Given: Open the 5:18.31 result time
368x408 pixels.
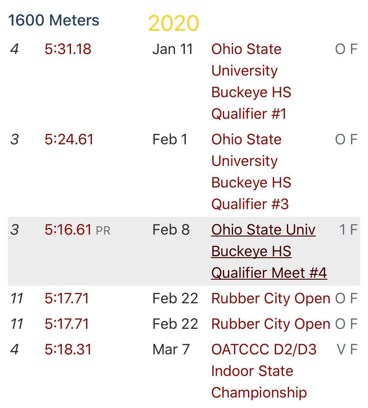Looking at the screenshot, I should (68, 349).
